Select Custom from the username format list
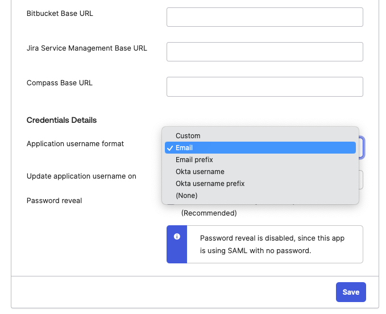386x314 pixels. (188, 136)
